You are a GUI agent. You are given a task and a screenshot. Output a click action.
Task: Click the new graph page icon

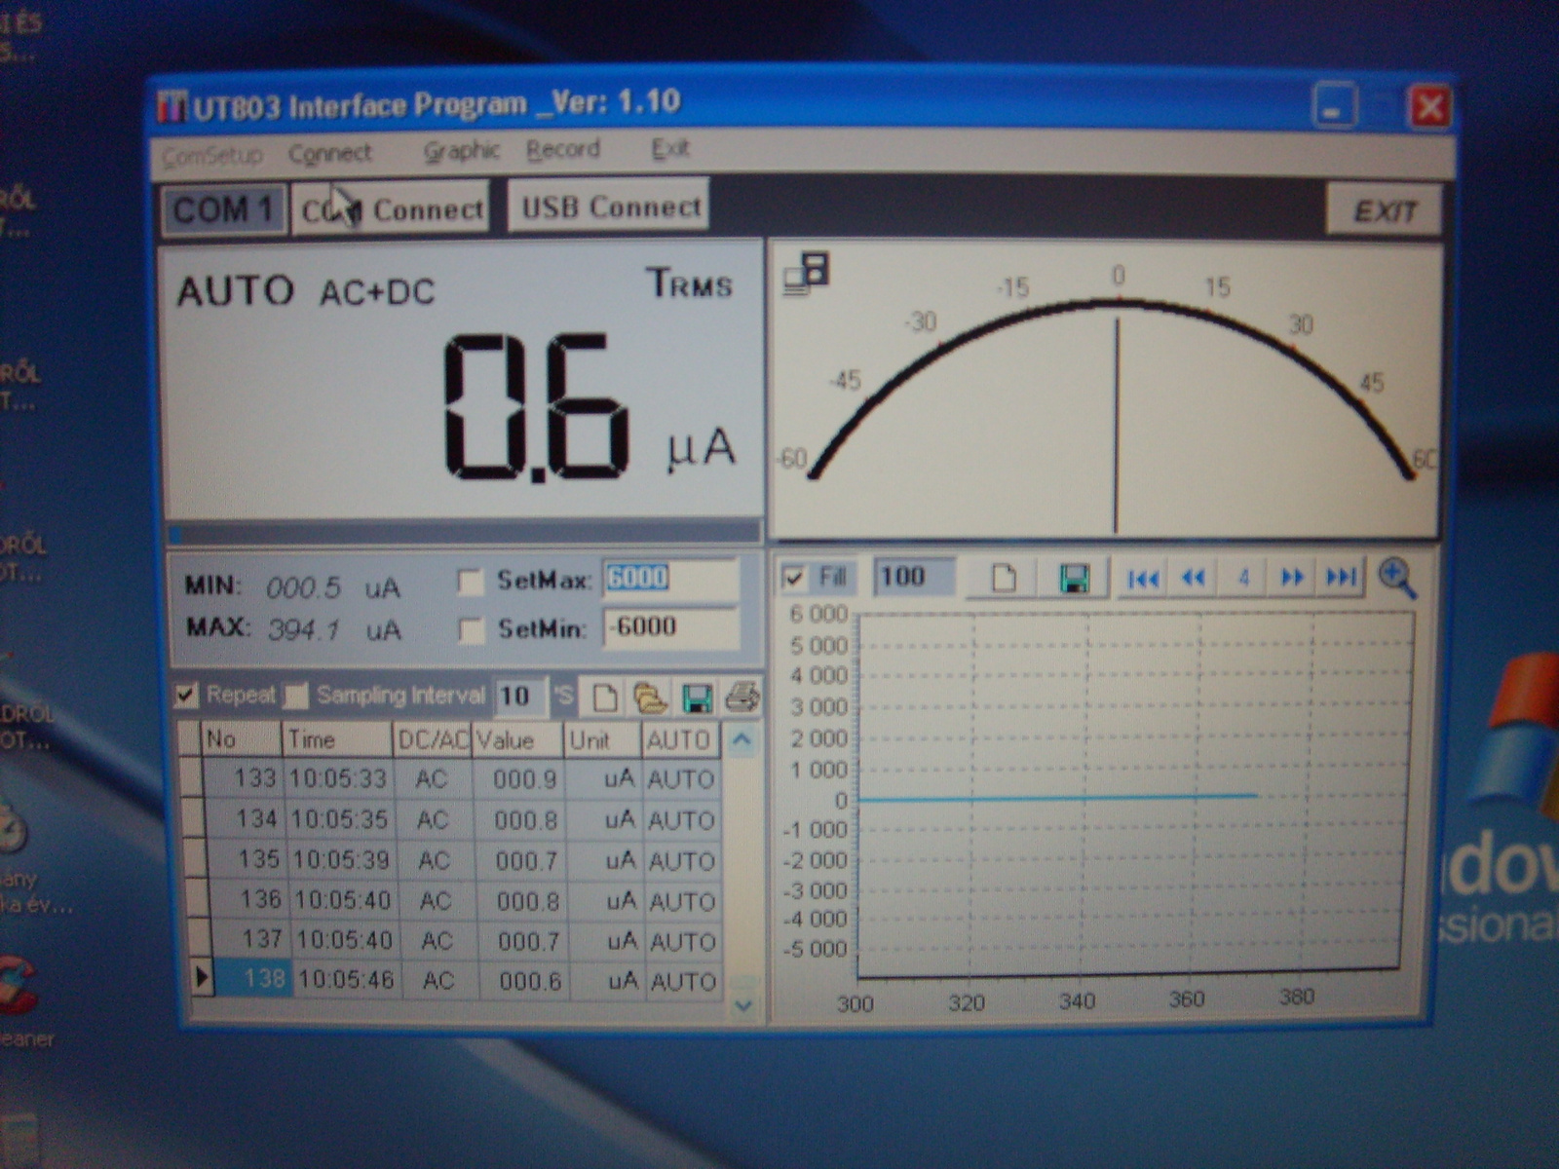click(x=1004, y=578)
